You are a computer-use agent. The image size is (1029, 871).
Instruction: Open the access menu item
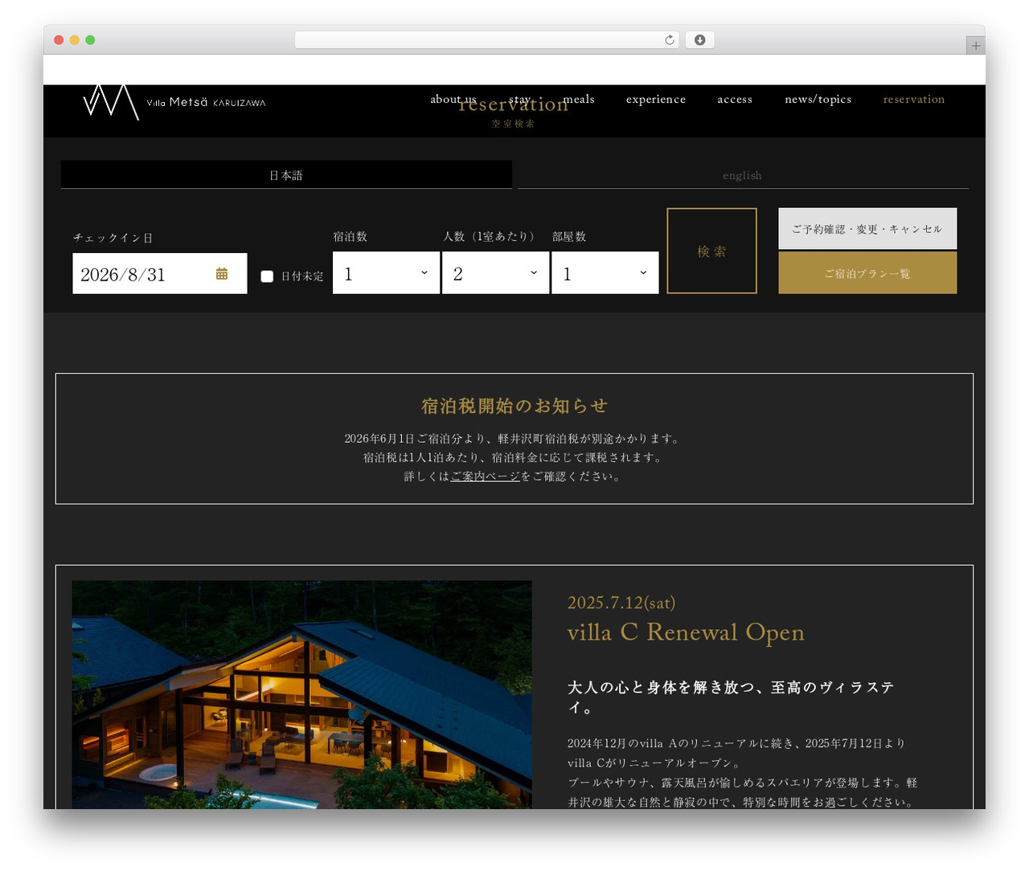point(735,99)
